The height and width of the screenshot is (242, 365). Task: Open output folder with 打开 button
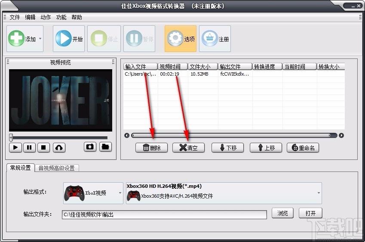[x=310, y=213]
